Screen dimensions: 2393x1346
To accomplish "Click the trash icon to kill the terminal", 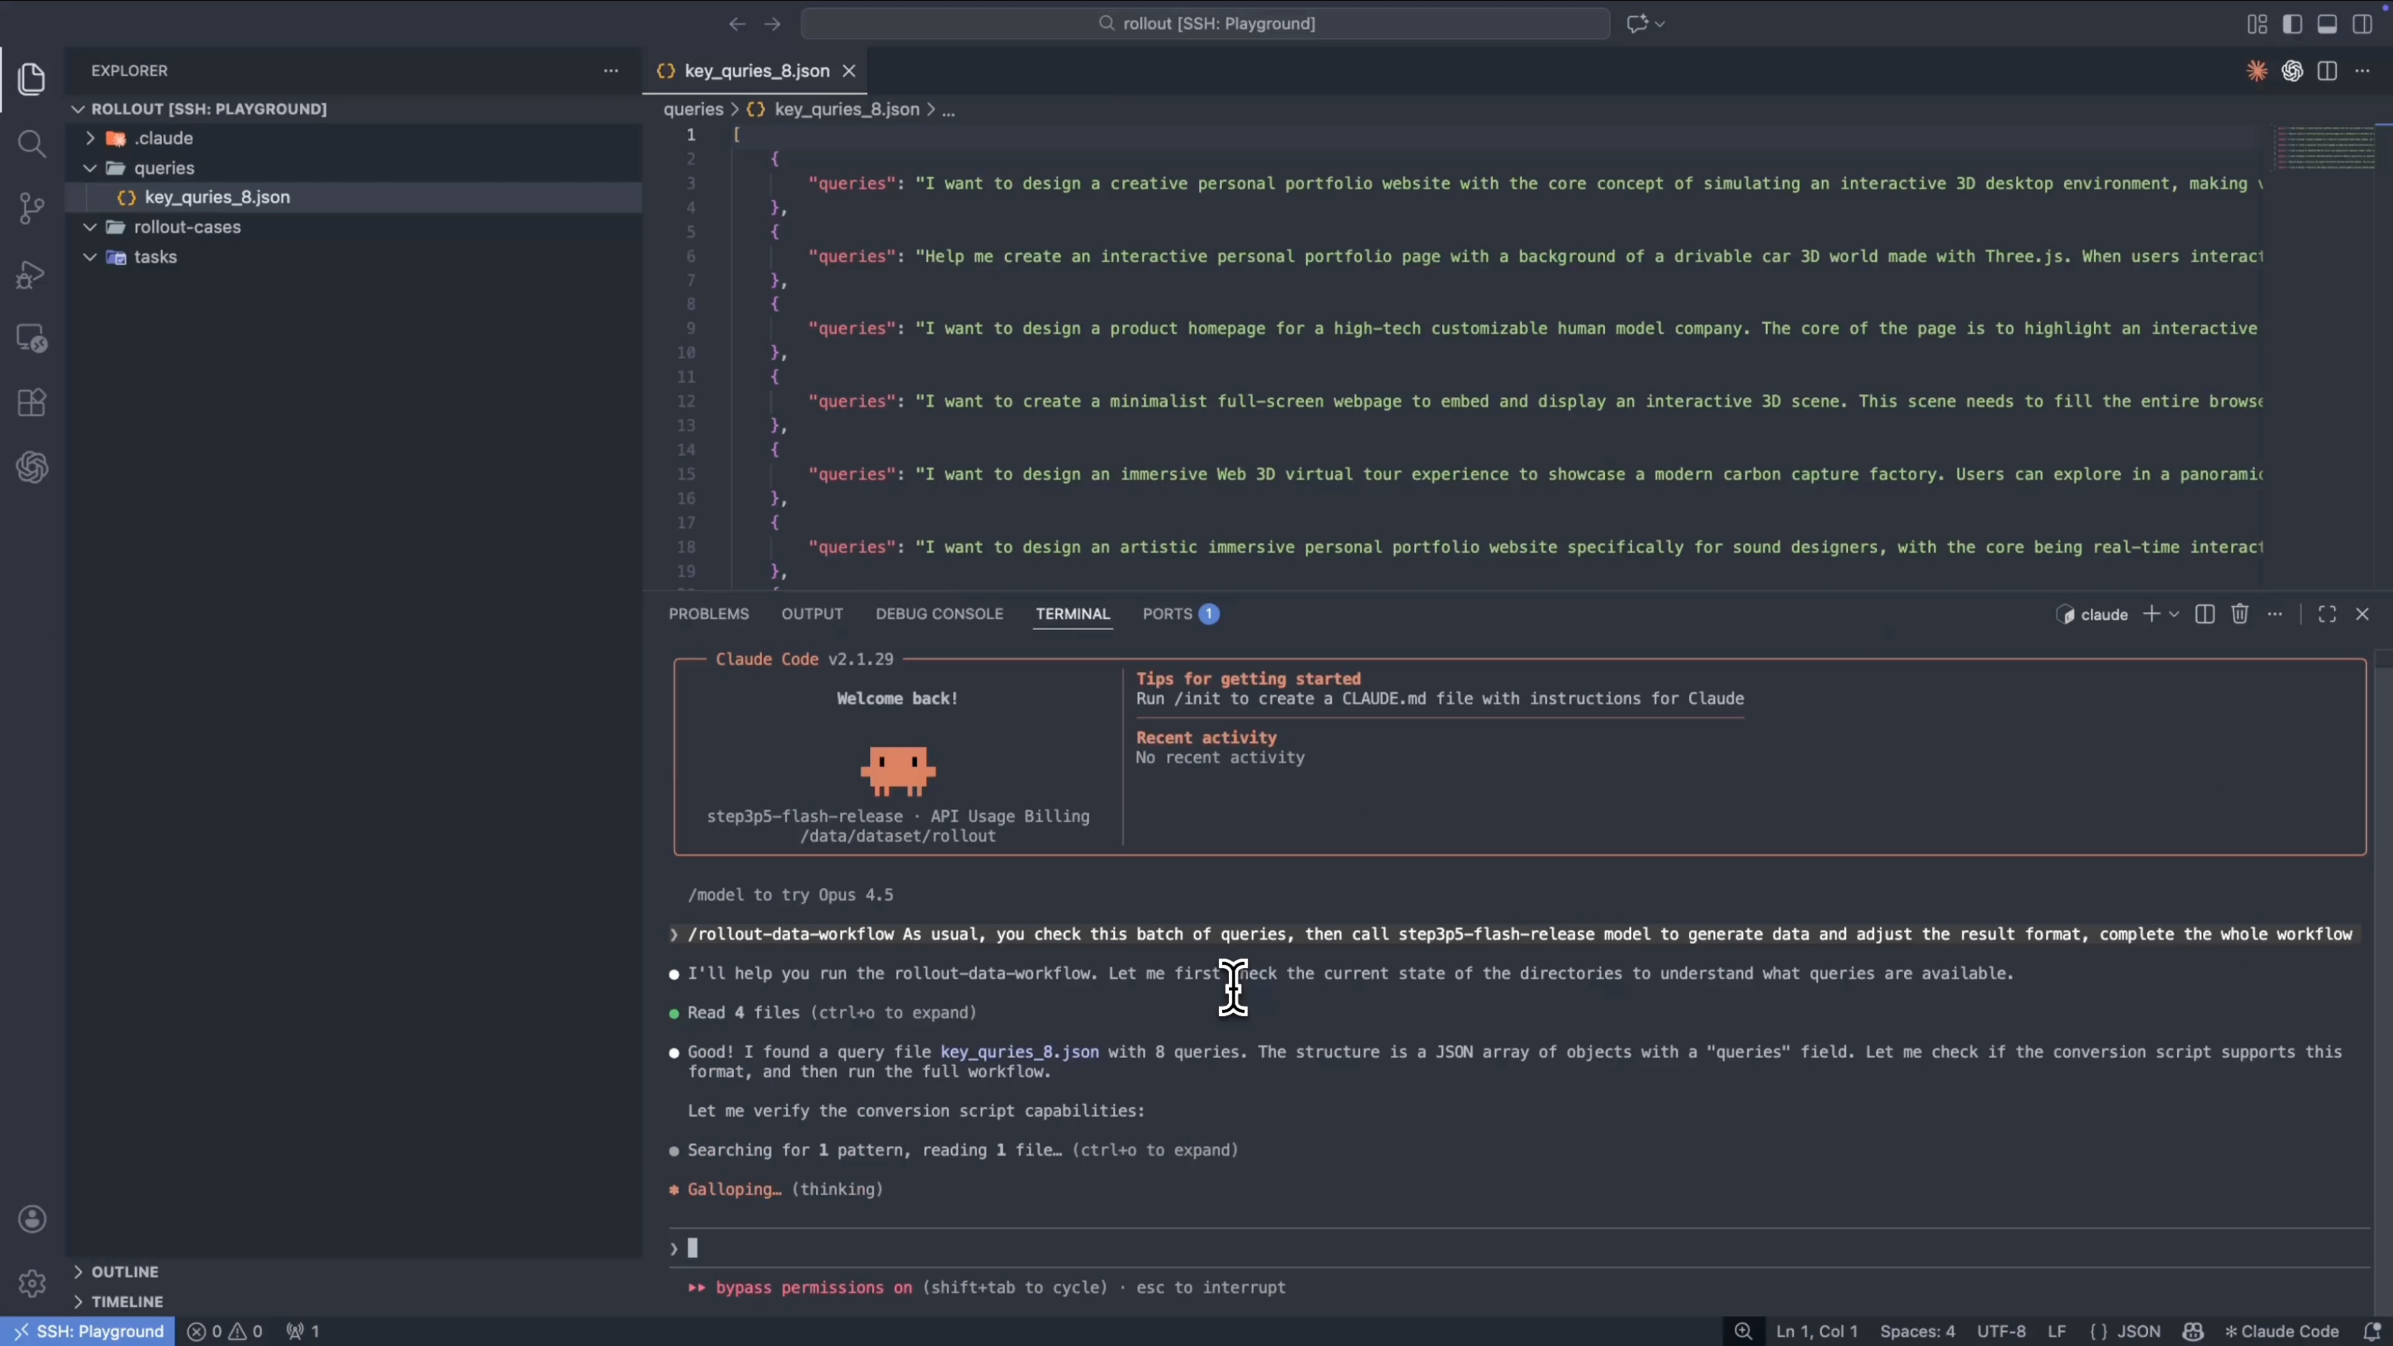I will [x=2240, y=614].
